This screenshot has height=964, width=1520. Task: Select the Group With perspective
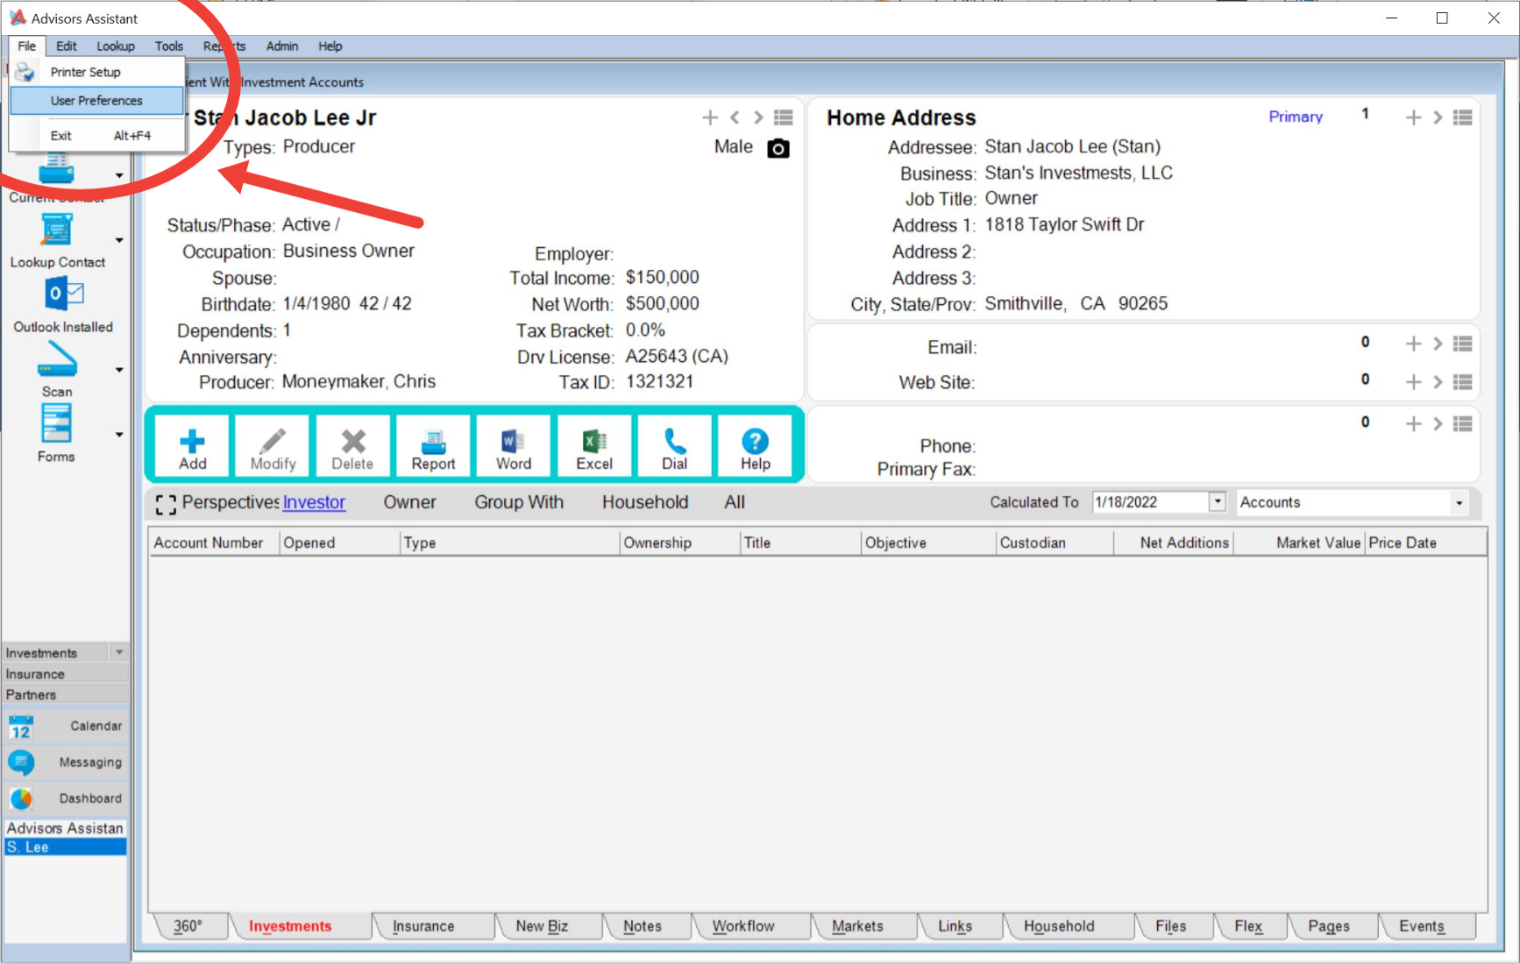pyautogui.click(x=519, y=503)
